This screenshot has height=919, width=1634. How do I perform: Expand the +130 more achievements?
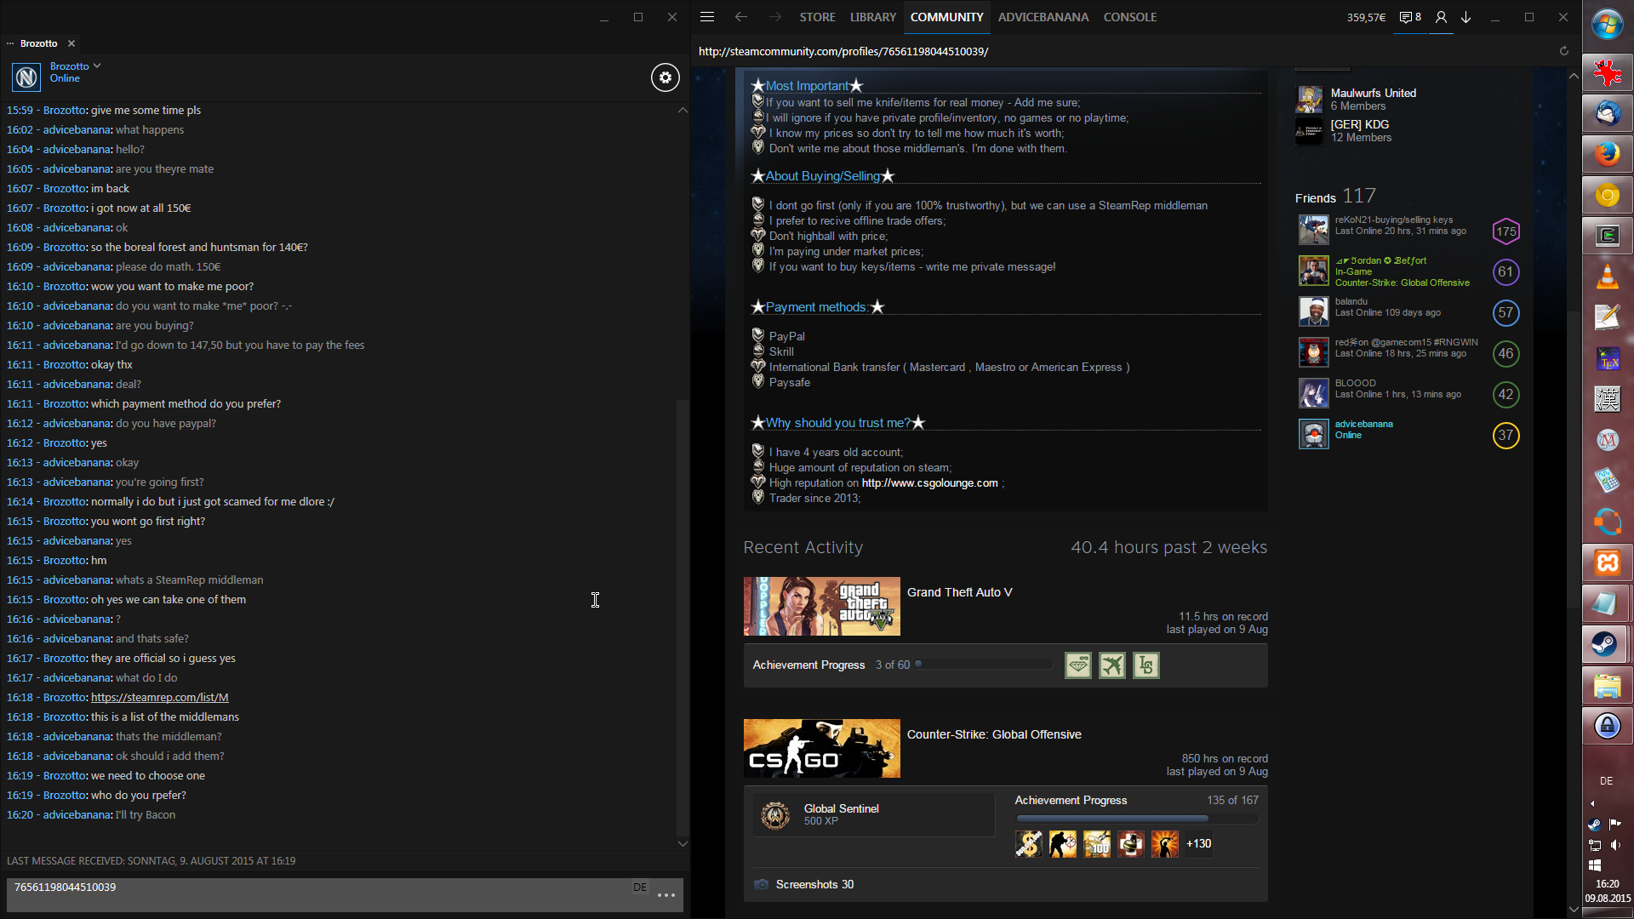point(1198,844)
